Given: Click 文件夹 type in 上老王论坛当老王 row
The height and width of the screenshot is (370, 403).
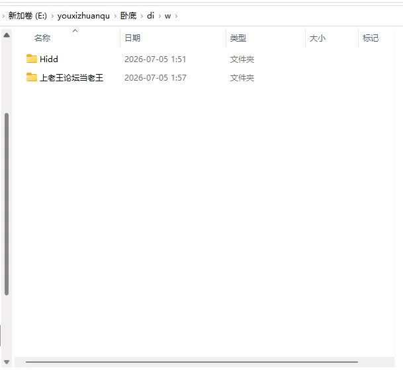Looking at the screenshot, I should pyautogui.click(x=242, y=78).
